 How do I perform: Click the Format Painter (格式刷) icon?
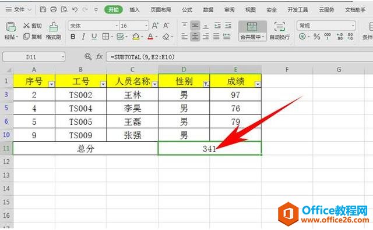[54, 27]
